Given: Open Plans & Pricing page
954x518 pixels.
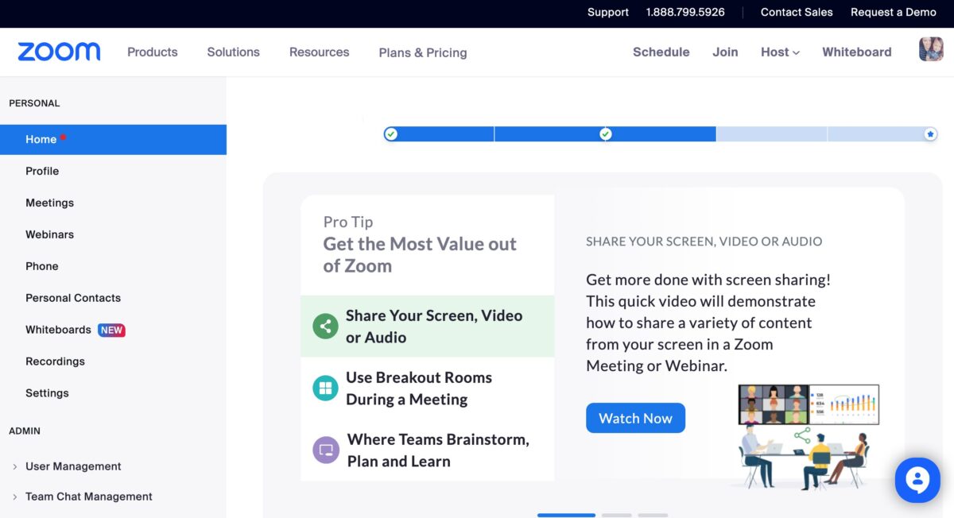Looking at the screenshot, I should tap(423, 52).
